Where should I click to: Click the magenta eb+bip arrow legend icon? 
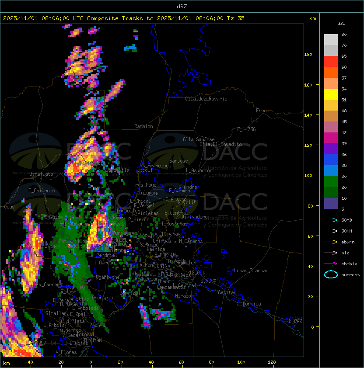pyautogui.click(x=331, y=264)
